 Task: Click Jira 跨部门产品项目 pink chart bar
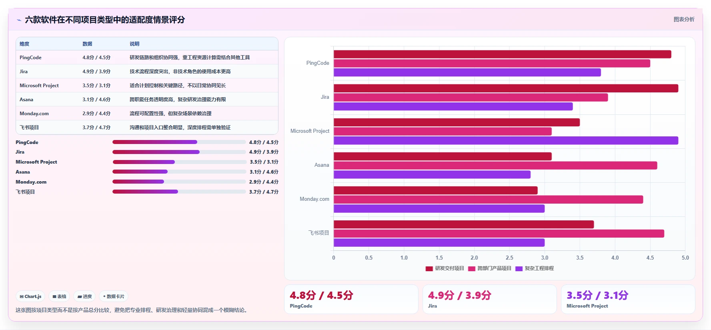[471, 98]
